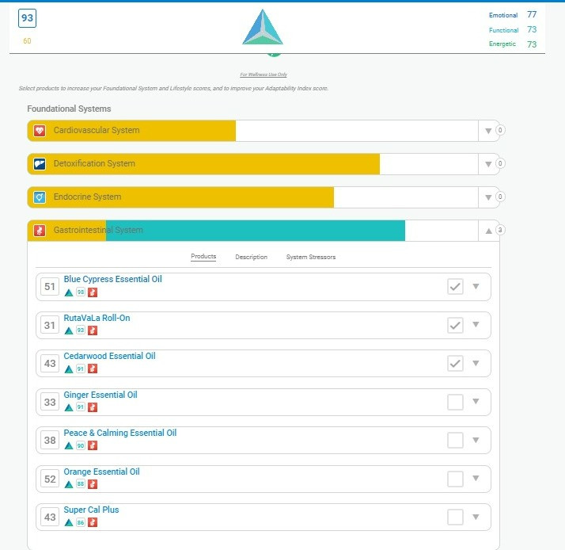565x550 pixels.
Task: Switch to the Description tab
Action: (x=251, y=257)
